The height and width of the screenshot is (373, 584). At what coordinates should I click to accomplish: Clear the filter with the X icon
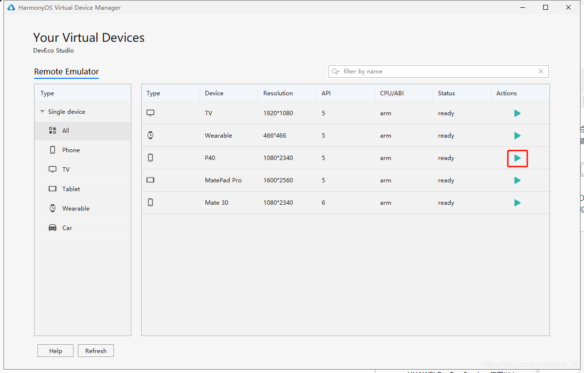(541, 71)
